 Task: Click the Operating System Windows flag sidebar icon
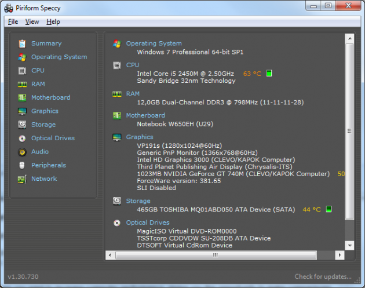tap(22, 57)
